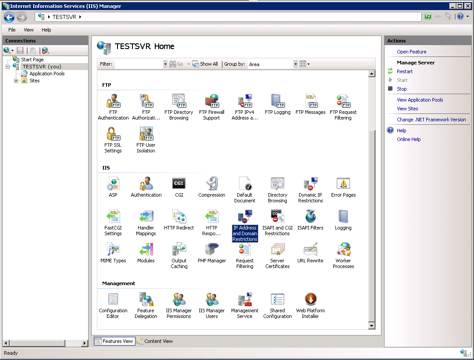Open FTP Authorization Rules feature
The height and width of the screenshot is (360, 474).
146,107
